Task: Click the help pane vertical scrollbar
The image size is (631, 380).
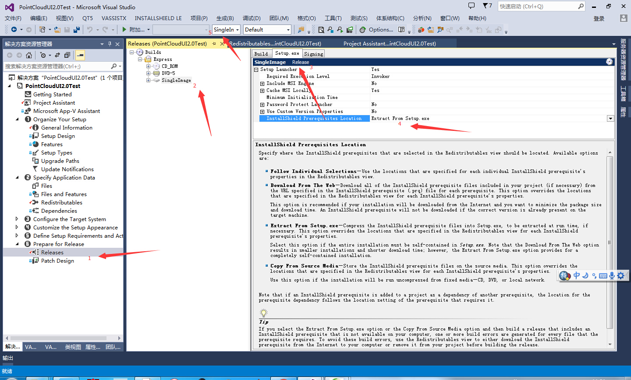Action: pos(610,243)
